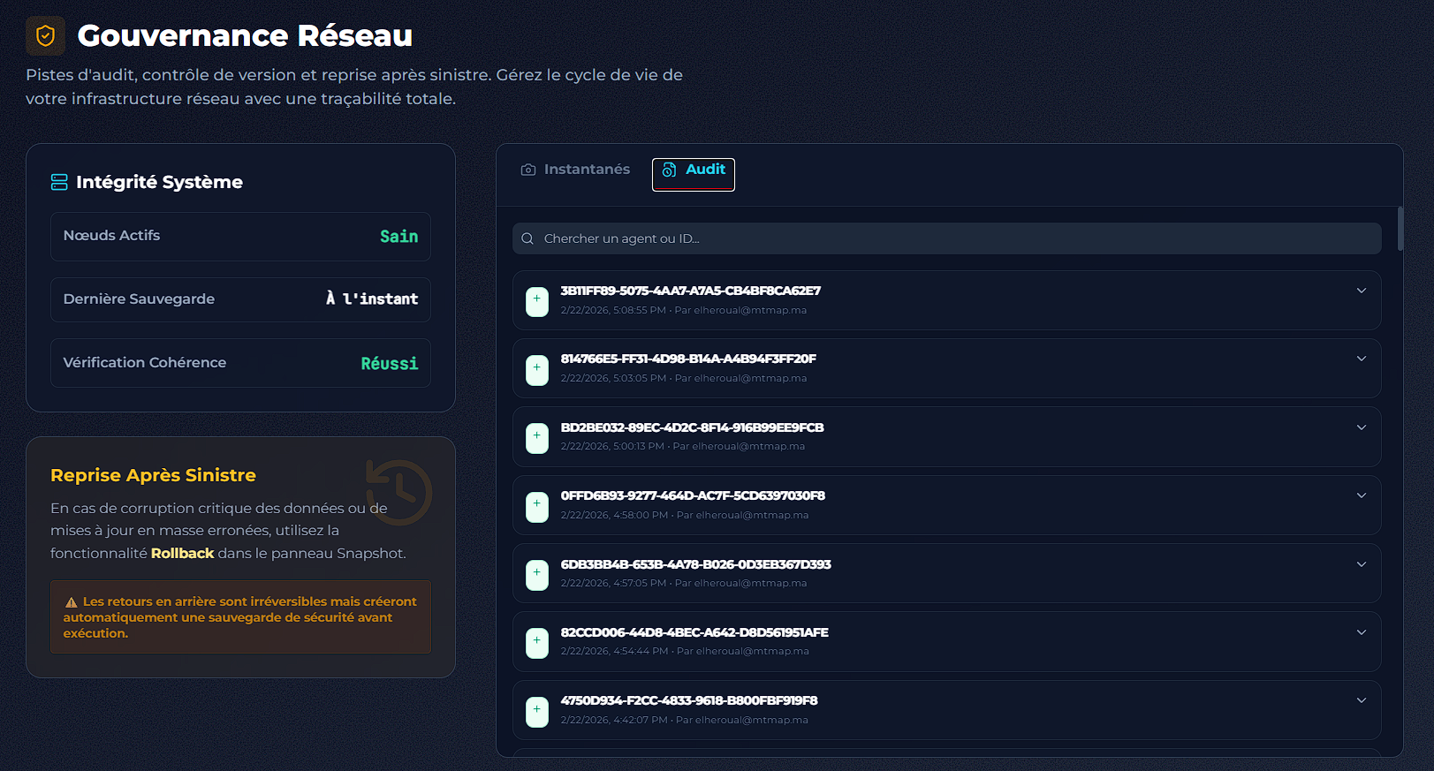Expand audit entry 6DB3BB4B with chevron
The width and height of the screenshot is (1434, 771).
click(x=1361, y=564)
